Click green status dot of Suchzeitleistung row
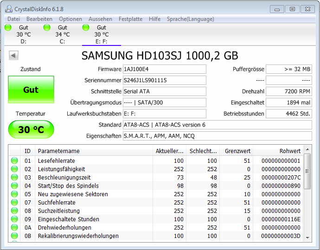The image size is (320, 250). 14,211
